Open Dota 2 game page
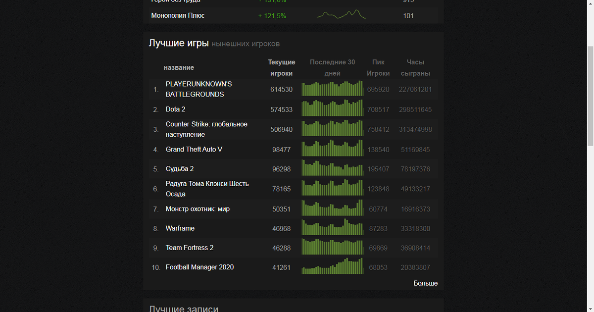 point(176,109)
